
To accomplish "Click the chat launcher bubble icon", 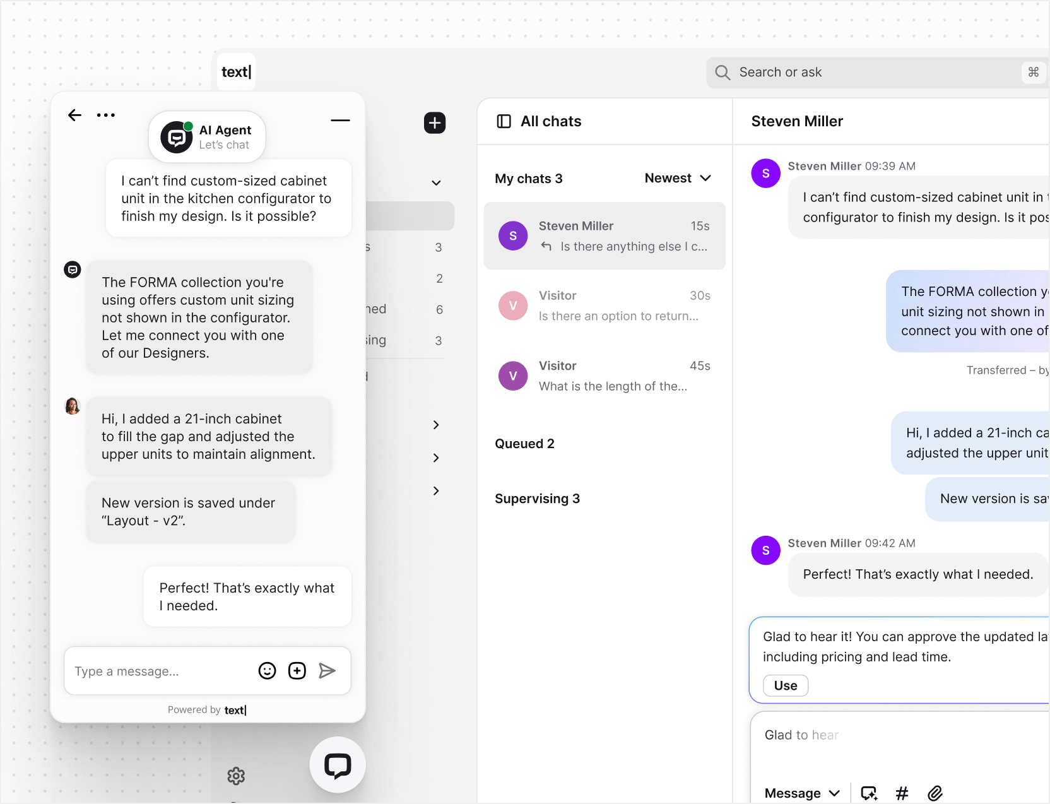I will [x=337, y=764].
